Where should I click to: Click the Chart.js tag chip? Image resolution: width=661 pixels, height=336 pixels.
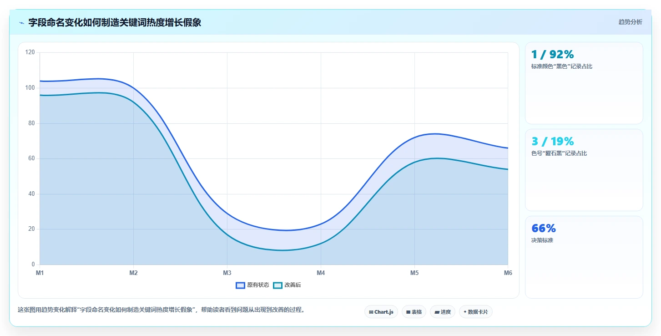click(x=381, y=312)
